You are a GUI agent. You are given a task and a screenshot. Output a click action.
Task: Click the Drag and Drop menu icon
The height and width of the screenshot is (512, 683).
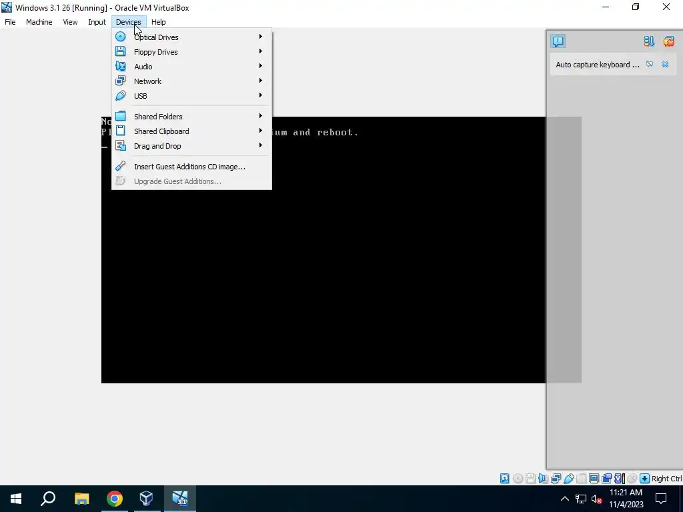click(x=121, y=146)
